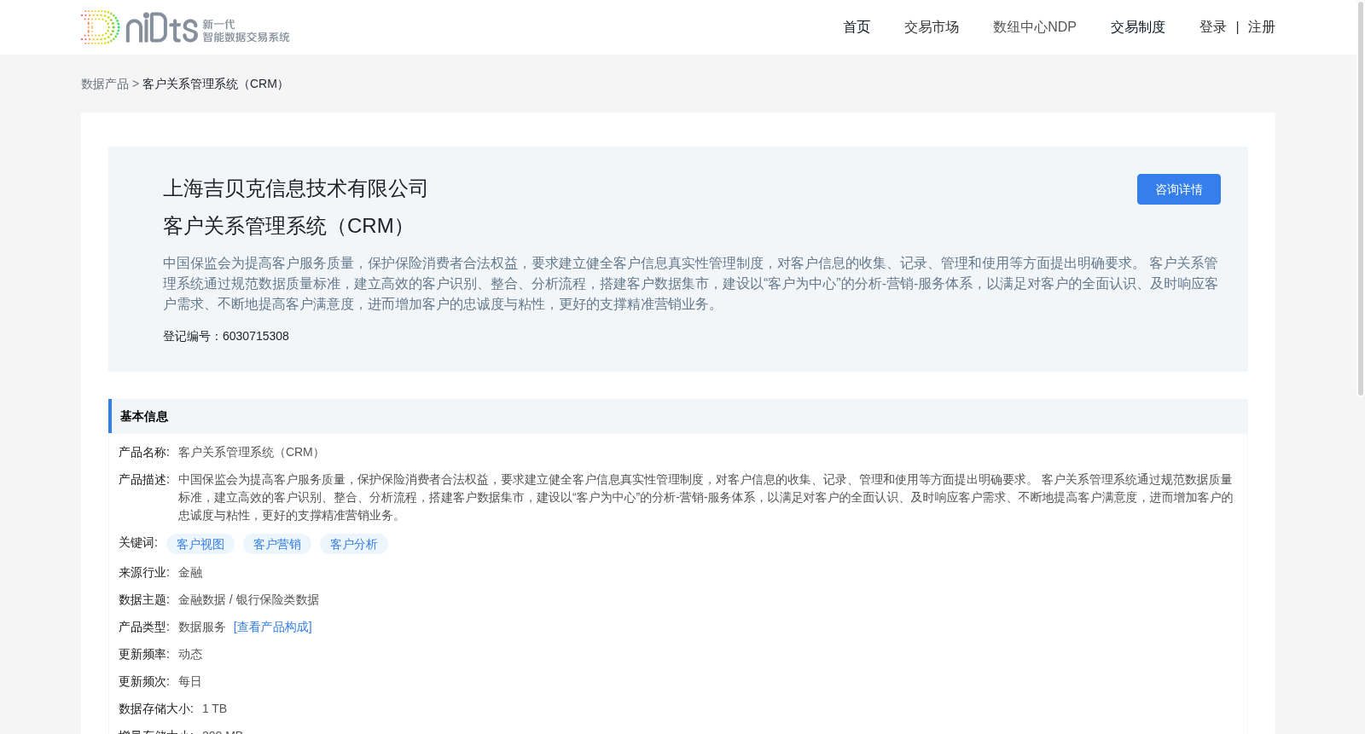Click the niDts logo
This screenshot has width=1365, height=734.
click(x=185, y=27)
